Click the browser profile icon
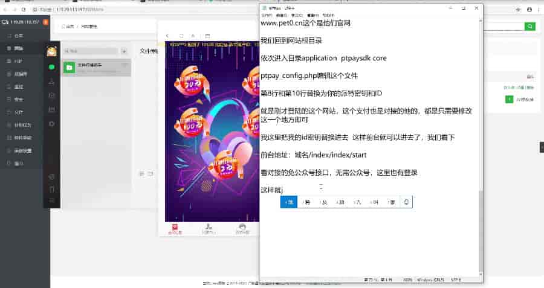Image resolution: width=544 pixels, height=288 pixels. coord(529,10)
